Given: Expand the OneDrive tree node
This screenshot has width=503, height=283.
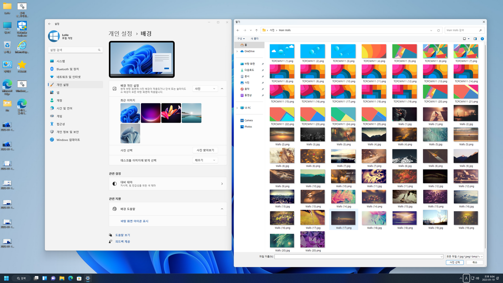Looking at the screenshot, I should pos(237,51).
